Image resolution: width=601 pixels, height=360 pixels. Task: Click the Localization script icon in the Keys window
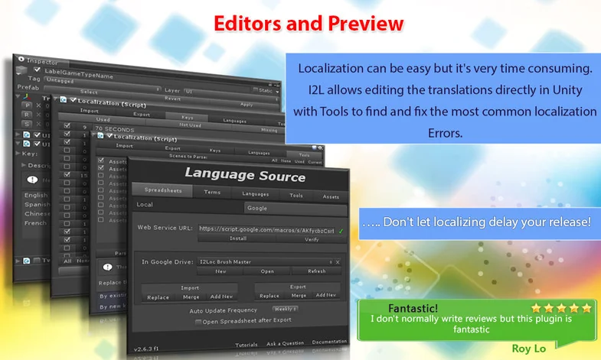[64, 100]
